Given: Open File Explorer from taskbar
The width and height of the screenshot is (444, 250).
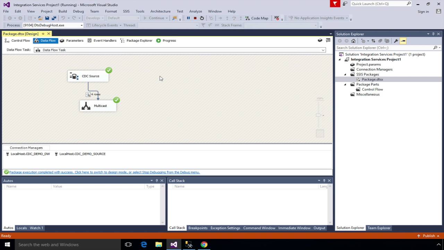Looking at the screenshot, I should tap(159, 244).
